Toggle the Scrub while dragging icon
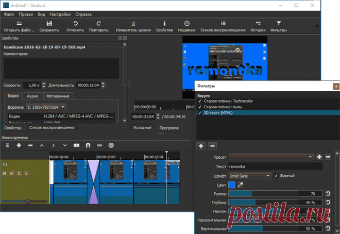 (x=99, y=145)
